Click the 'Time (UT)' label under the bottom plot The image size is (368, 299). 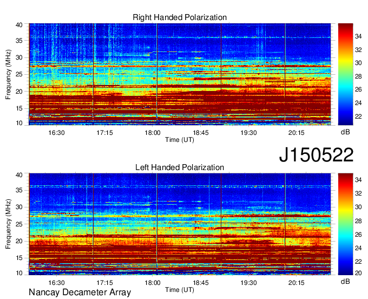(x=180, y=290)
